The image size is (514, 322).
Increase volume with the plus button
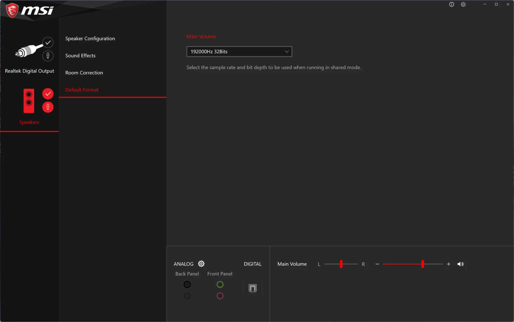449,264
